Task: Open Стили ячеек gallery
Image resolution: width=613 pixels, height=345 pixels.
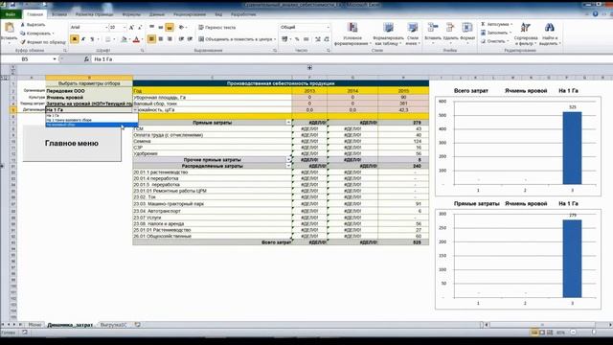Action: [413, 34]
